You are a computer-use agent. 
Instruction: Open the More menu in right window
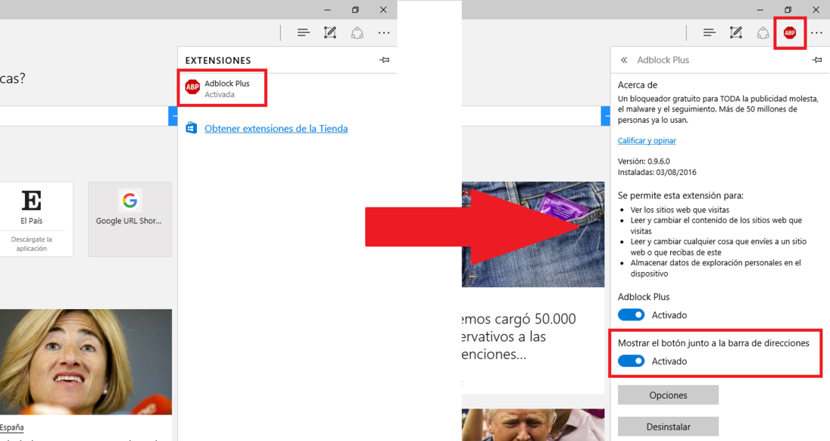[816, 32]
